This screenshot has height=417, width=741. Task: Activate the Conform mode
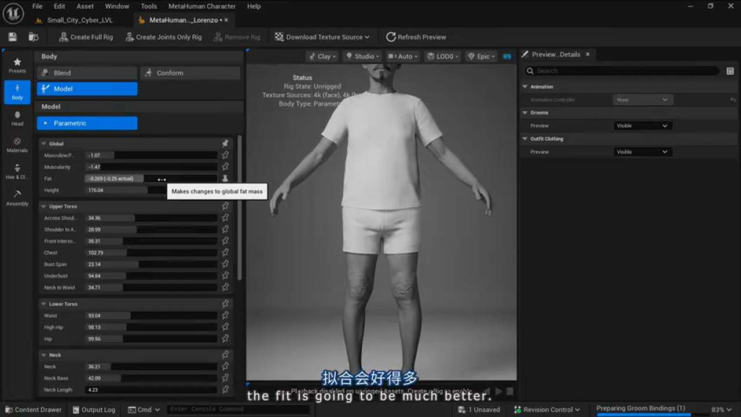pos(190,72)
